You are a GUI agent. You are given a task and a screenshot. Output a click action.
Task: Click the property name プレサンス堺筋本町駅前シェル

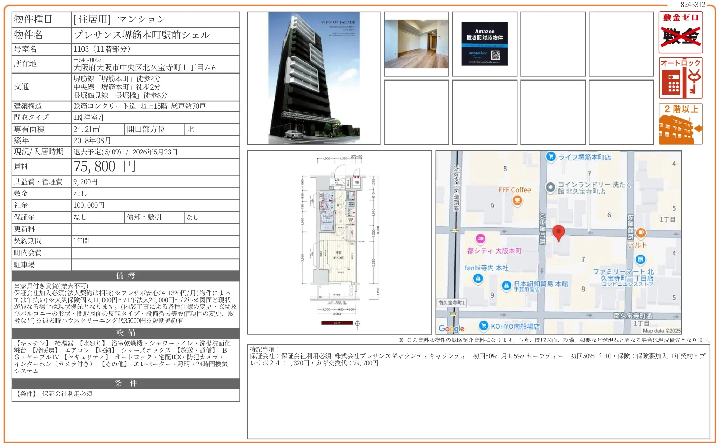click(x=142, y=35)
